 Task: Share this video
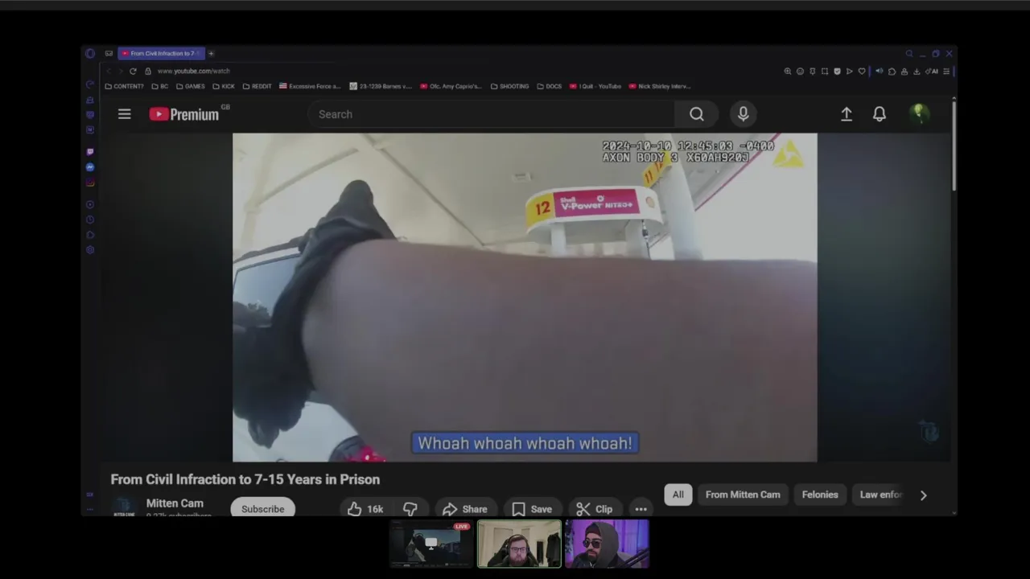[465, 509]
